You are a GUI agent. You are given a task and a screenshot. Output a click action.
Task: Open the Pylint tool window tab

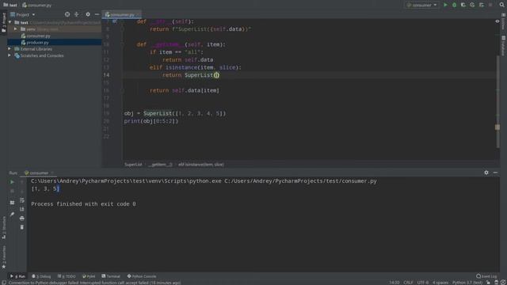[89, 276]
